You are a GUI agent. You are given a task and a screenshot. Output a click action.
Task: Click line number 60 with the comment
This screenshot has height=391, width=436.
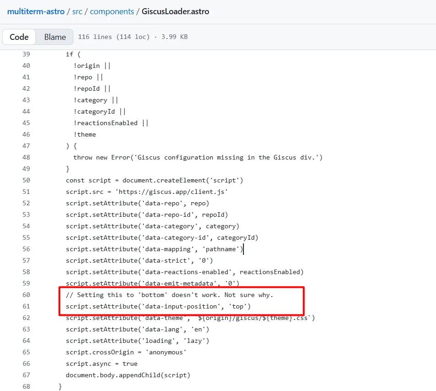click(26, 295)
